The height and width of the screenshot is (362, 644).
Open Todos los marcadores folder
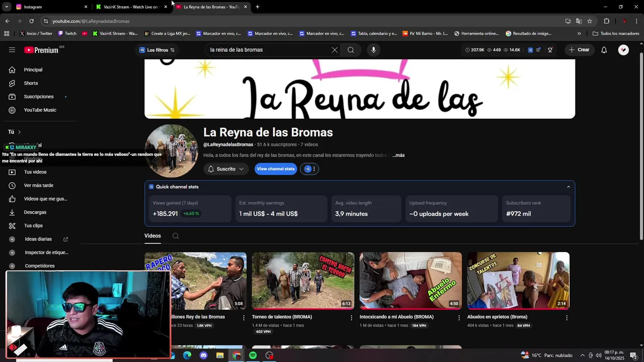(616, 34)
